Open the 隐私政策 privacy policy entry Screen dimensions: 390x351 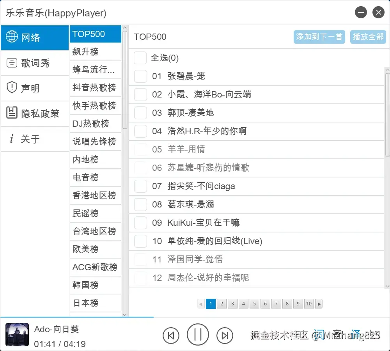[35, 113]
